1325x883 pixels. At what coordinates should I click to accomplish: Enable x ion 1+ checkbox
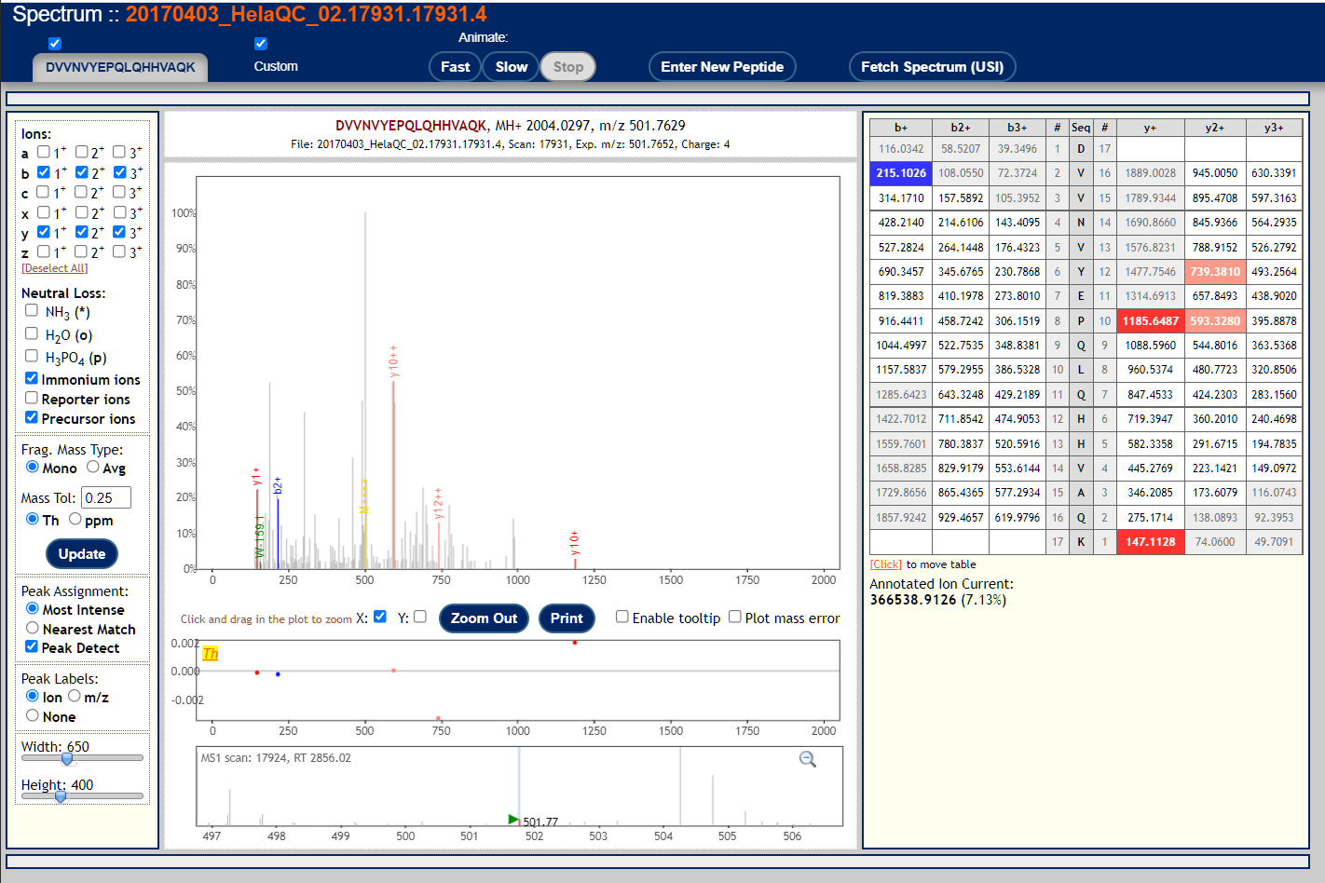pyautogui.click(x=44, y=212)
